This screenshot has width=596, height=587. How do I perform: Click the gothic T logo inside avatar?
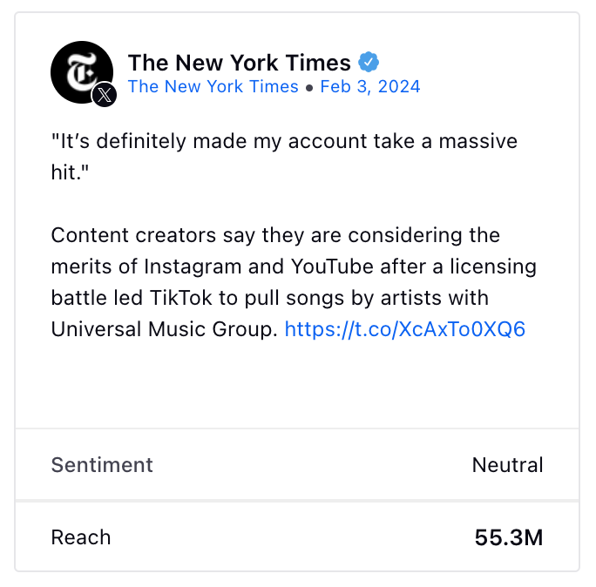point(81,71)
